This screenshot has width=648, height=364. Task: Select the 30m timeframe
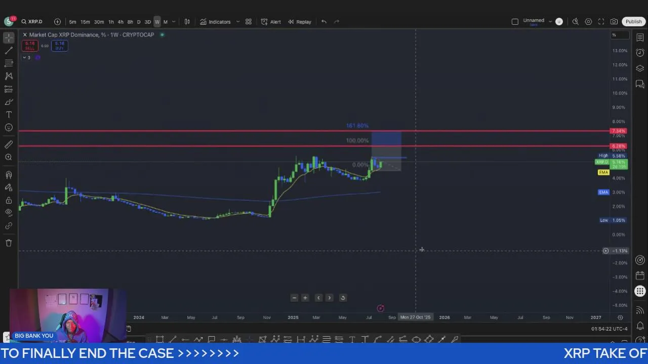(99, 22)
